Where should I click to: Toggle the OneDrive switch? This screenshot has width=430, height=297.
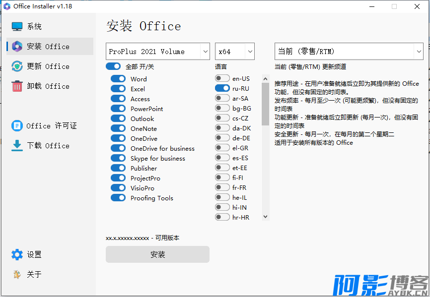coord(118,138)
